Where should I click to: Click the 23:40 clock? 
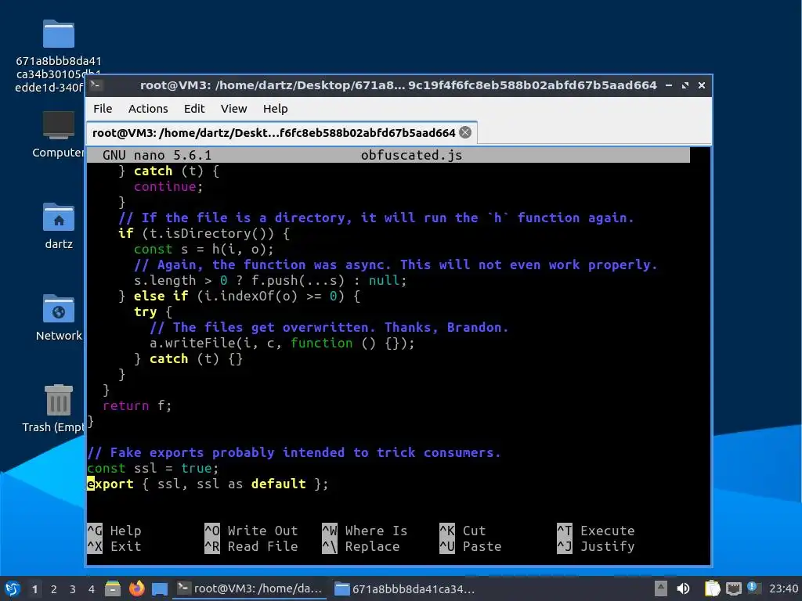(x=783, y=588)
